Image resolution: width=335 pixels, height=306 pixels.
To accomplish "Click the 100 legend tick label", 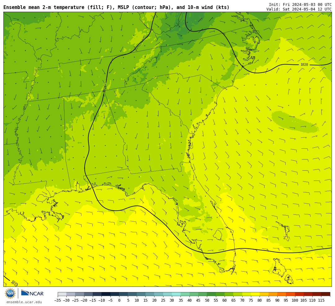I will point(295,300).
